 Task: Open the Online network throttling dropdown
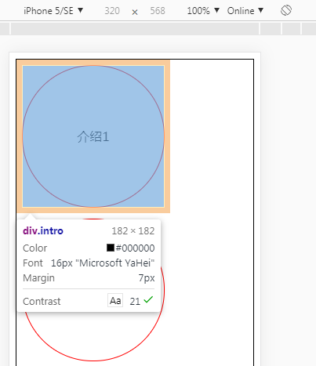click(x=245, y=11)
